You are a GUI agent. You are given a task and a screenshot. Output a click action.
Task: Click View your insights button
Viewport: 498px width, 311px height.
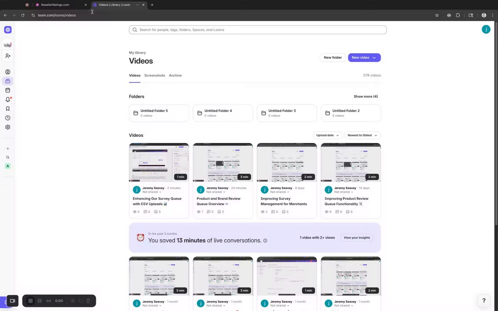click(x=357, y=238)
